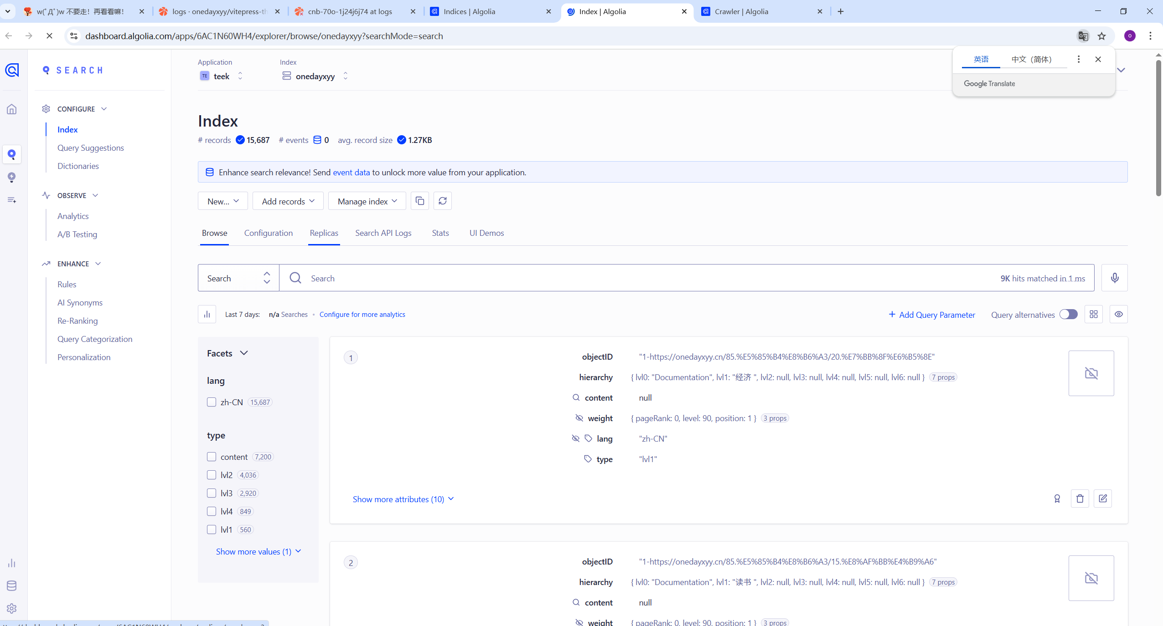
Task: Edit record 1 with pencil icon
Action: [1102, 499]
